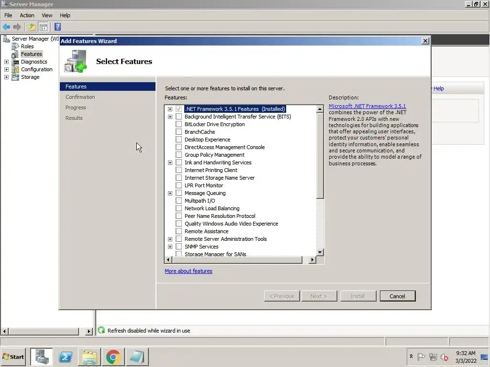The height and width of the screenshot is (367, 490).
Task: Launch PowerShell from the taskbar
Action: click(65, 356)
